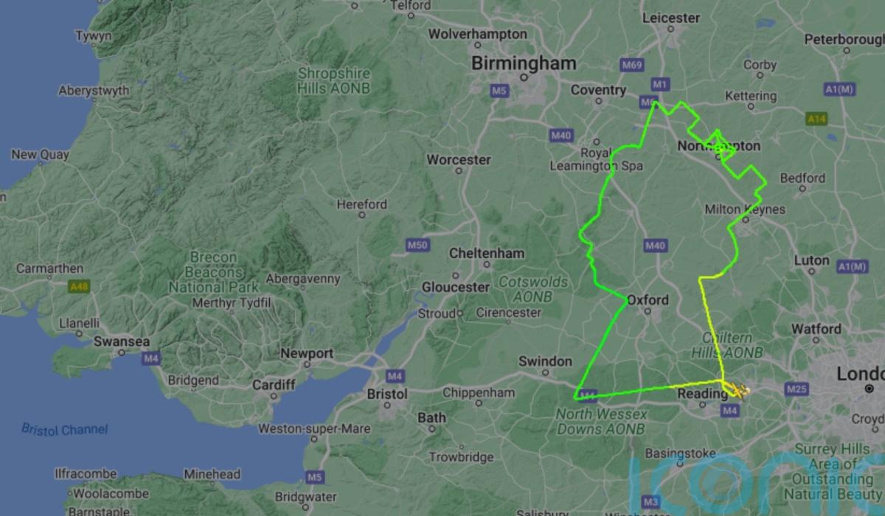
Task: Click the M3 motorway shield
Action: coord(650,501)
